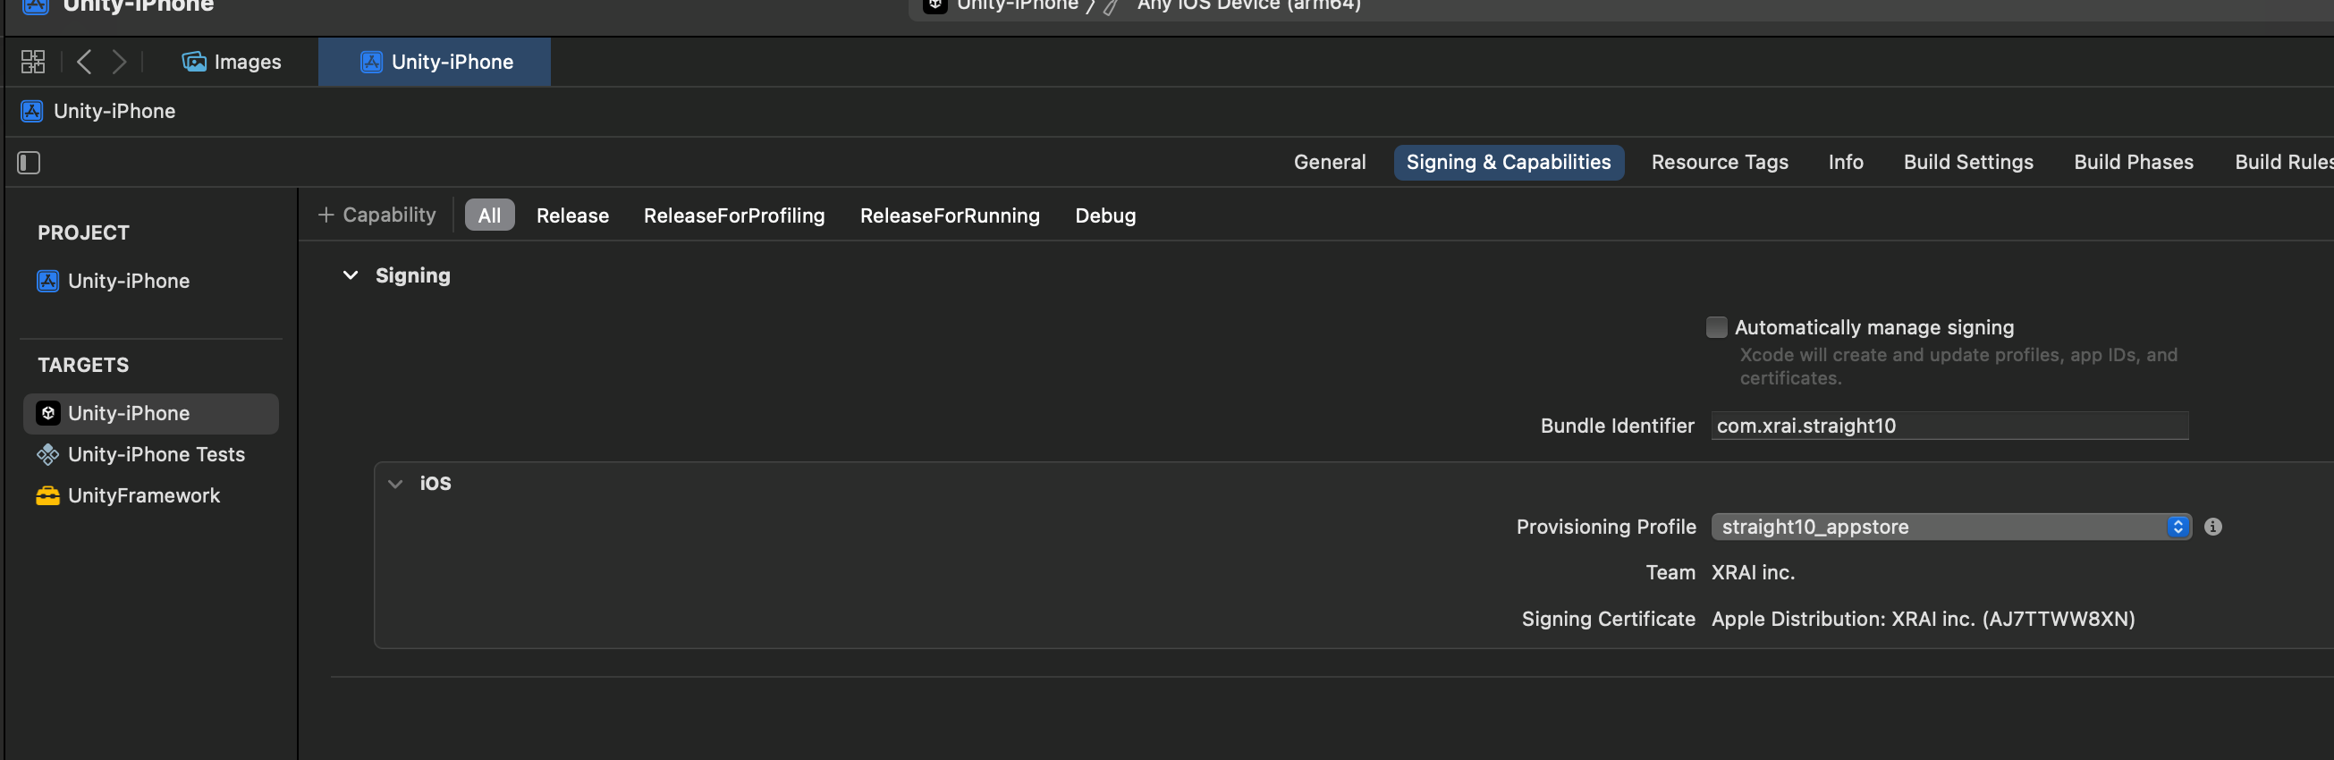The image size is (2334, 760).
Task: Click the PROJECT section header
Action: [x=83, y=232]
